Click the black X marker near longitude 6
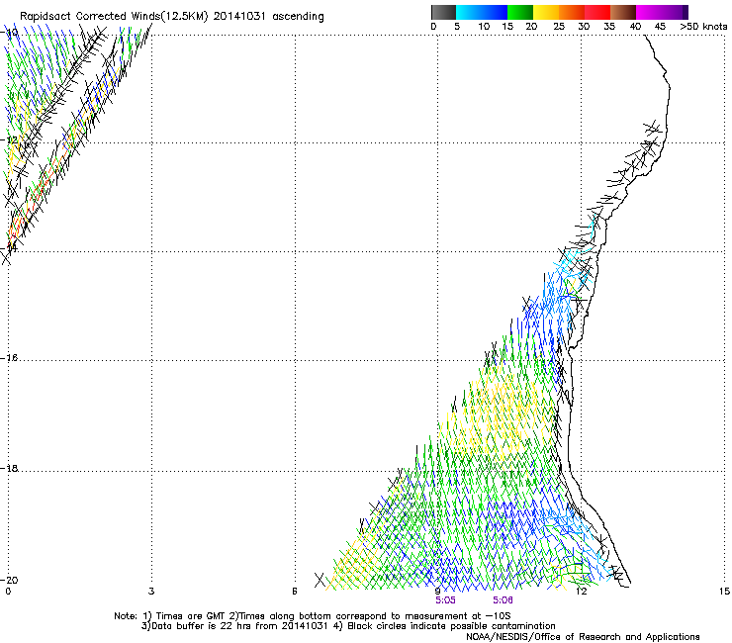 320,580
